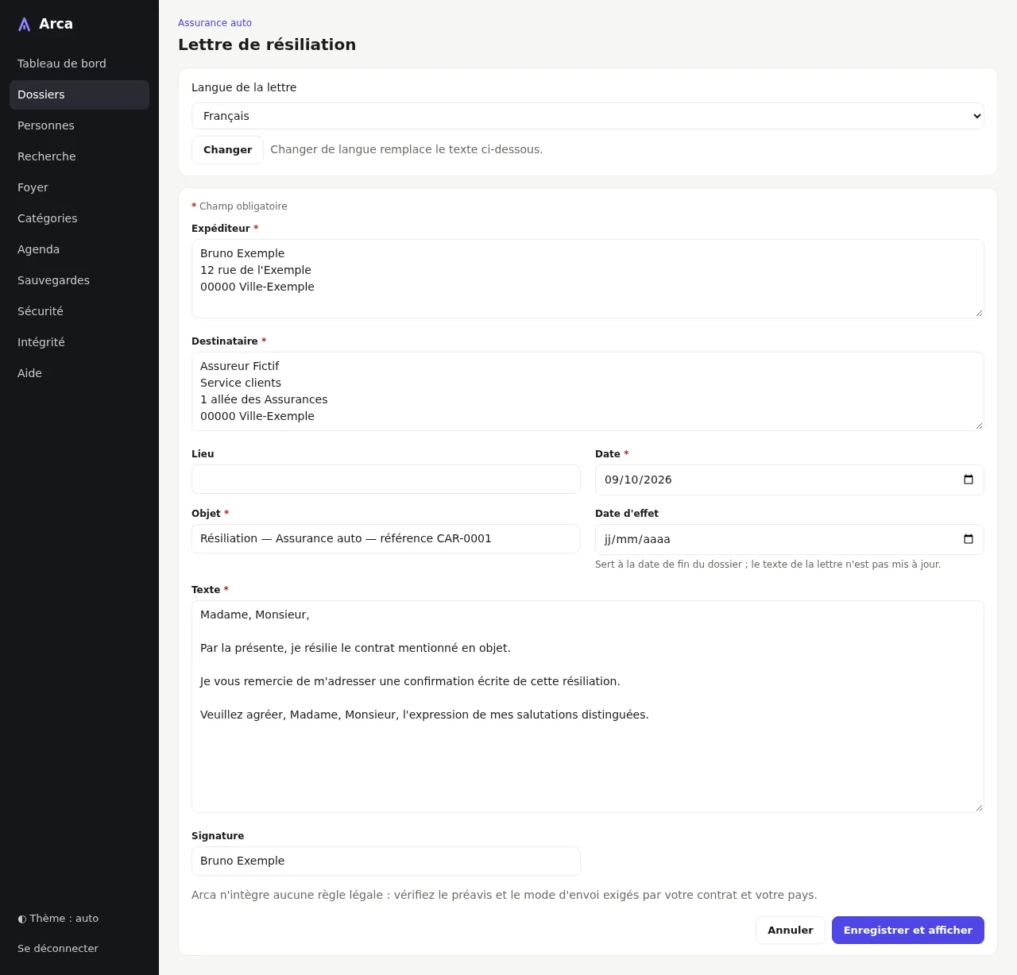
Task: Click the Signature input field
Action: 386,861
